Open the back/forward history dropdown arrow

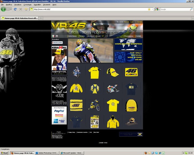click(11, 9)
